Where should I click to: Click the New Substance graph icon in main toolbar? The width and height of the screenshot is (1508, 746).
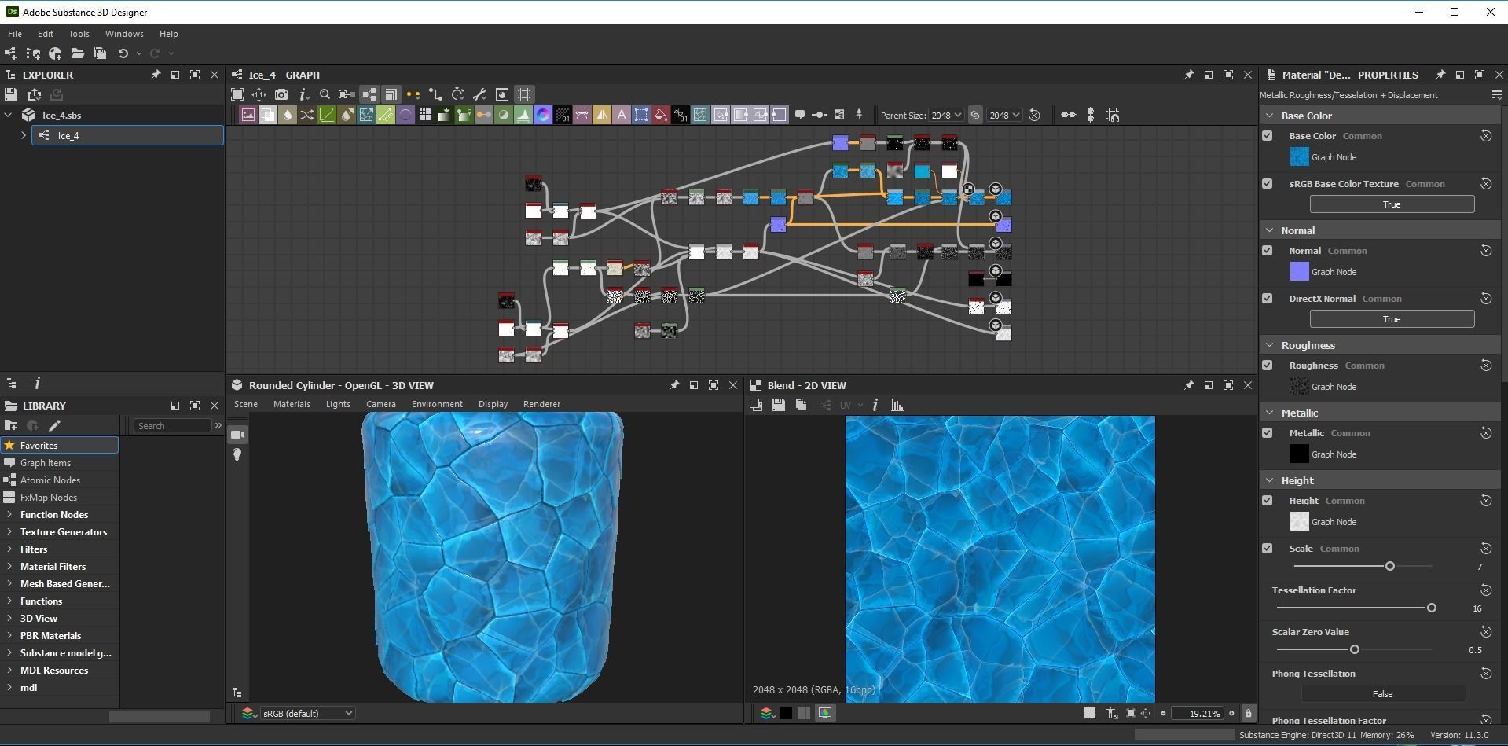(x=10, y=53)
